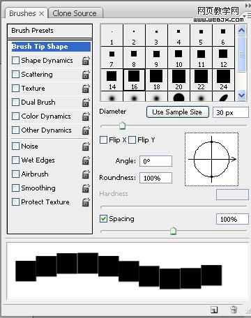Screen dimensions: 251x318
Task: Click the delete brush trash icon
Action: (x=234, y=310)
